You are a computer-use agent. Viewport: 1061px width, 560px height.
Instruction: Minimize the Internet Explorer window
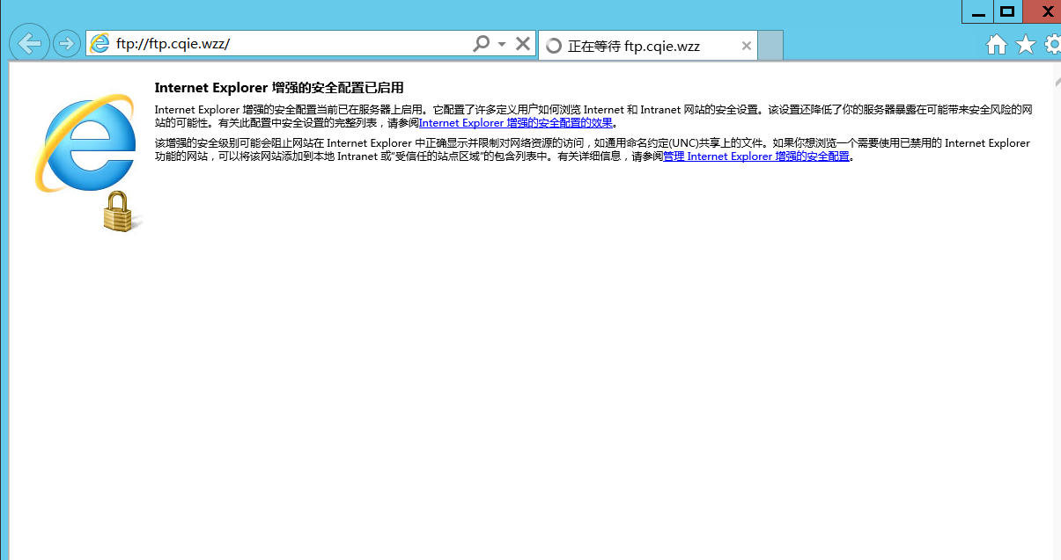[x=978, y=11]
